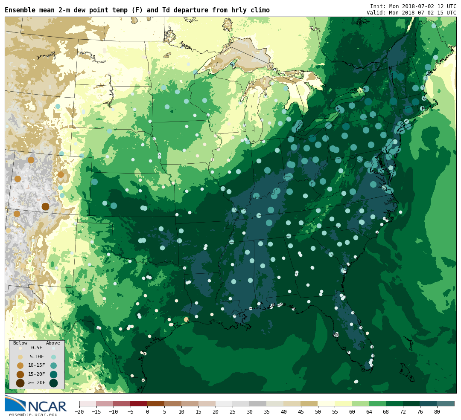The image size is (461, 420).
Task: Select the 76 to 80 dark teal swatch
Action: point(429,403)
